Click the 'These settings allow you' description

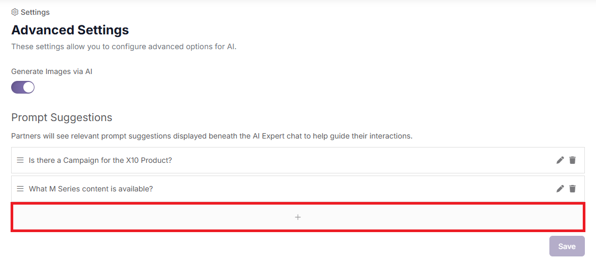pyautogui.click(x=123, y=47)
